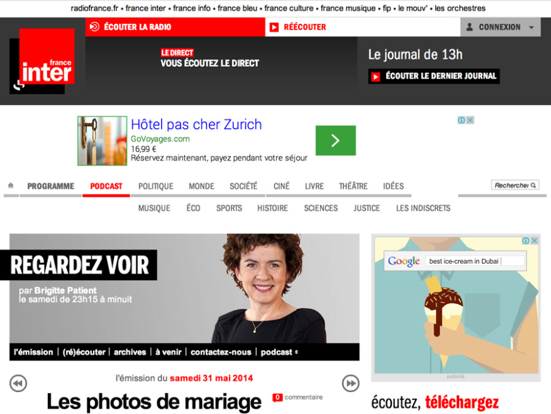
Task: Click archives link in show bar
Action: [x=130, y=352]
